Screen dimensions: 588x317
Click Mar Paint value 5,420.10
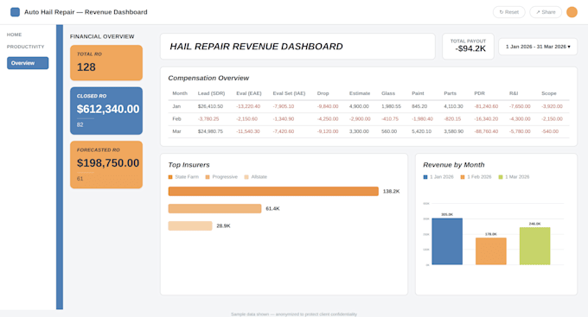click(x=421, y=131)
